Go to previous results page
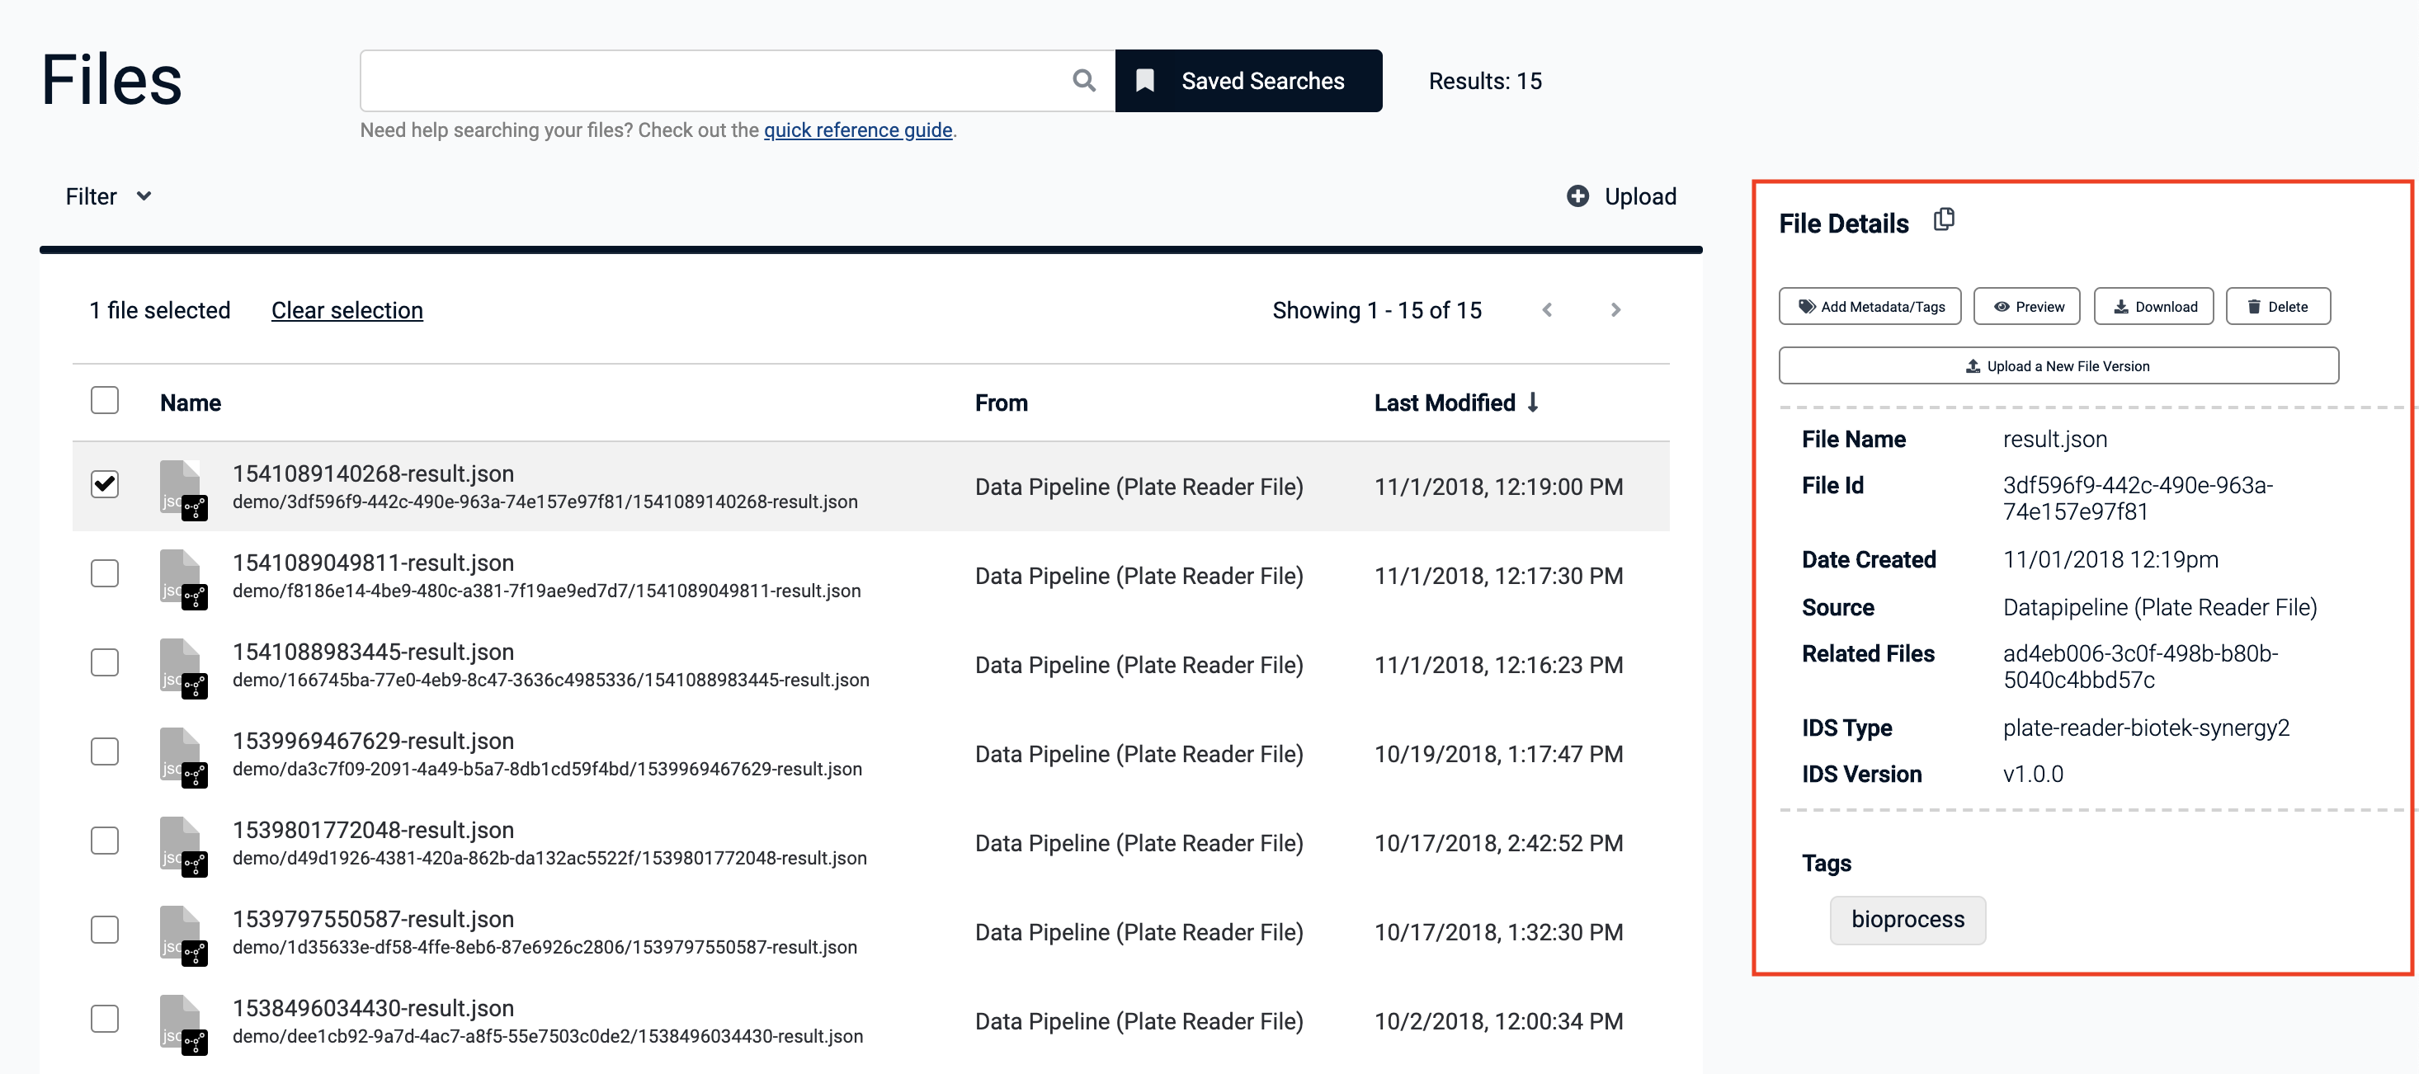Image resolution: width=2419 pixels, height=1074 pixels. pyautogui.click(x=1547, y=310)
